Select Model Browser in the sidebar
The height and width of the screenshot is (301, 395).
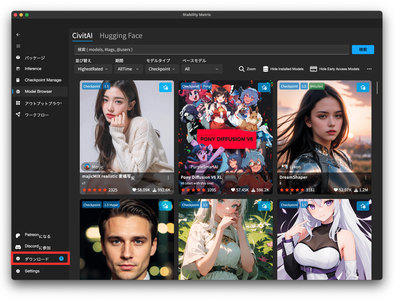tap(39, 91)
